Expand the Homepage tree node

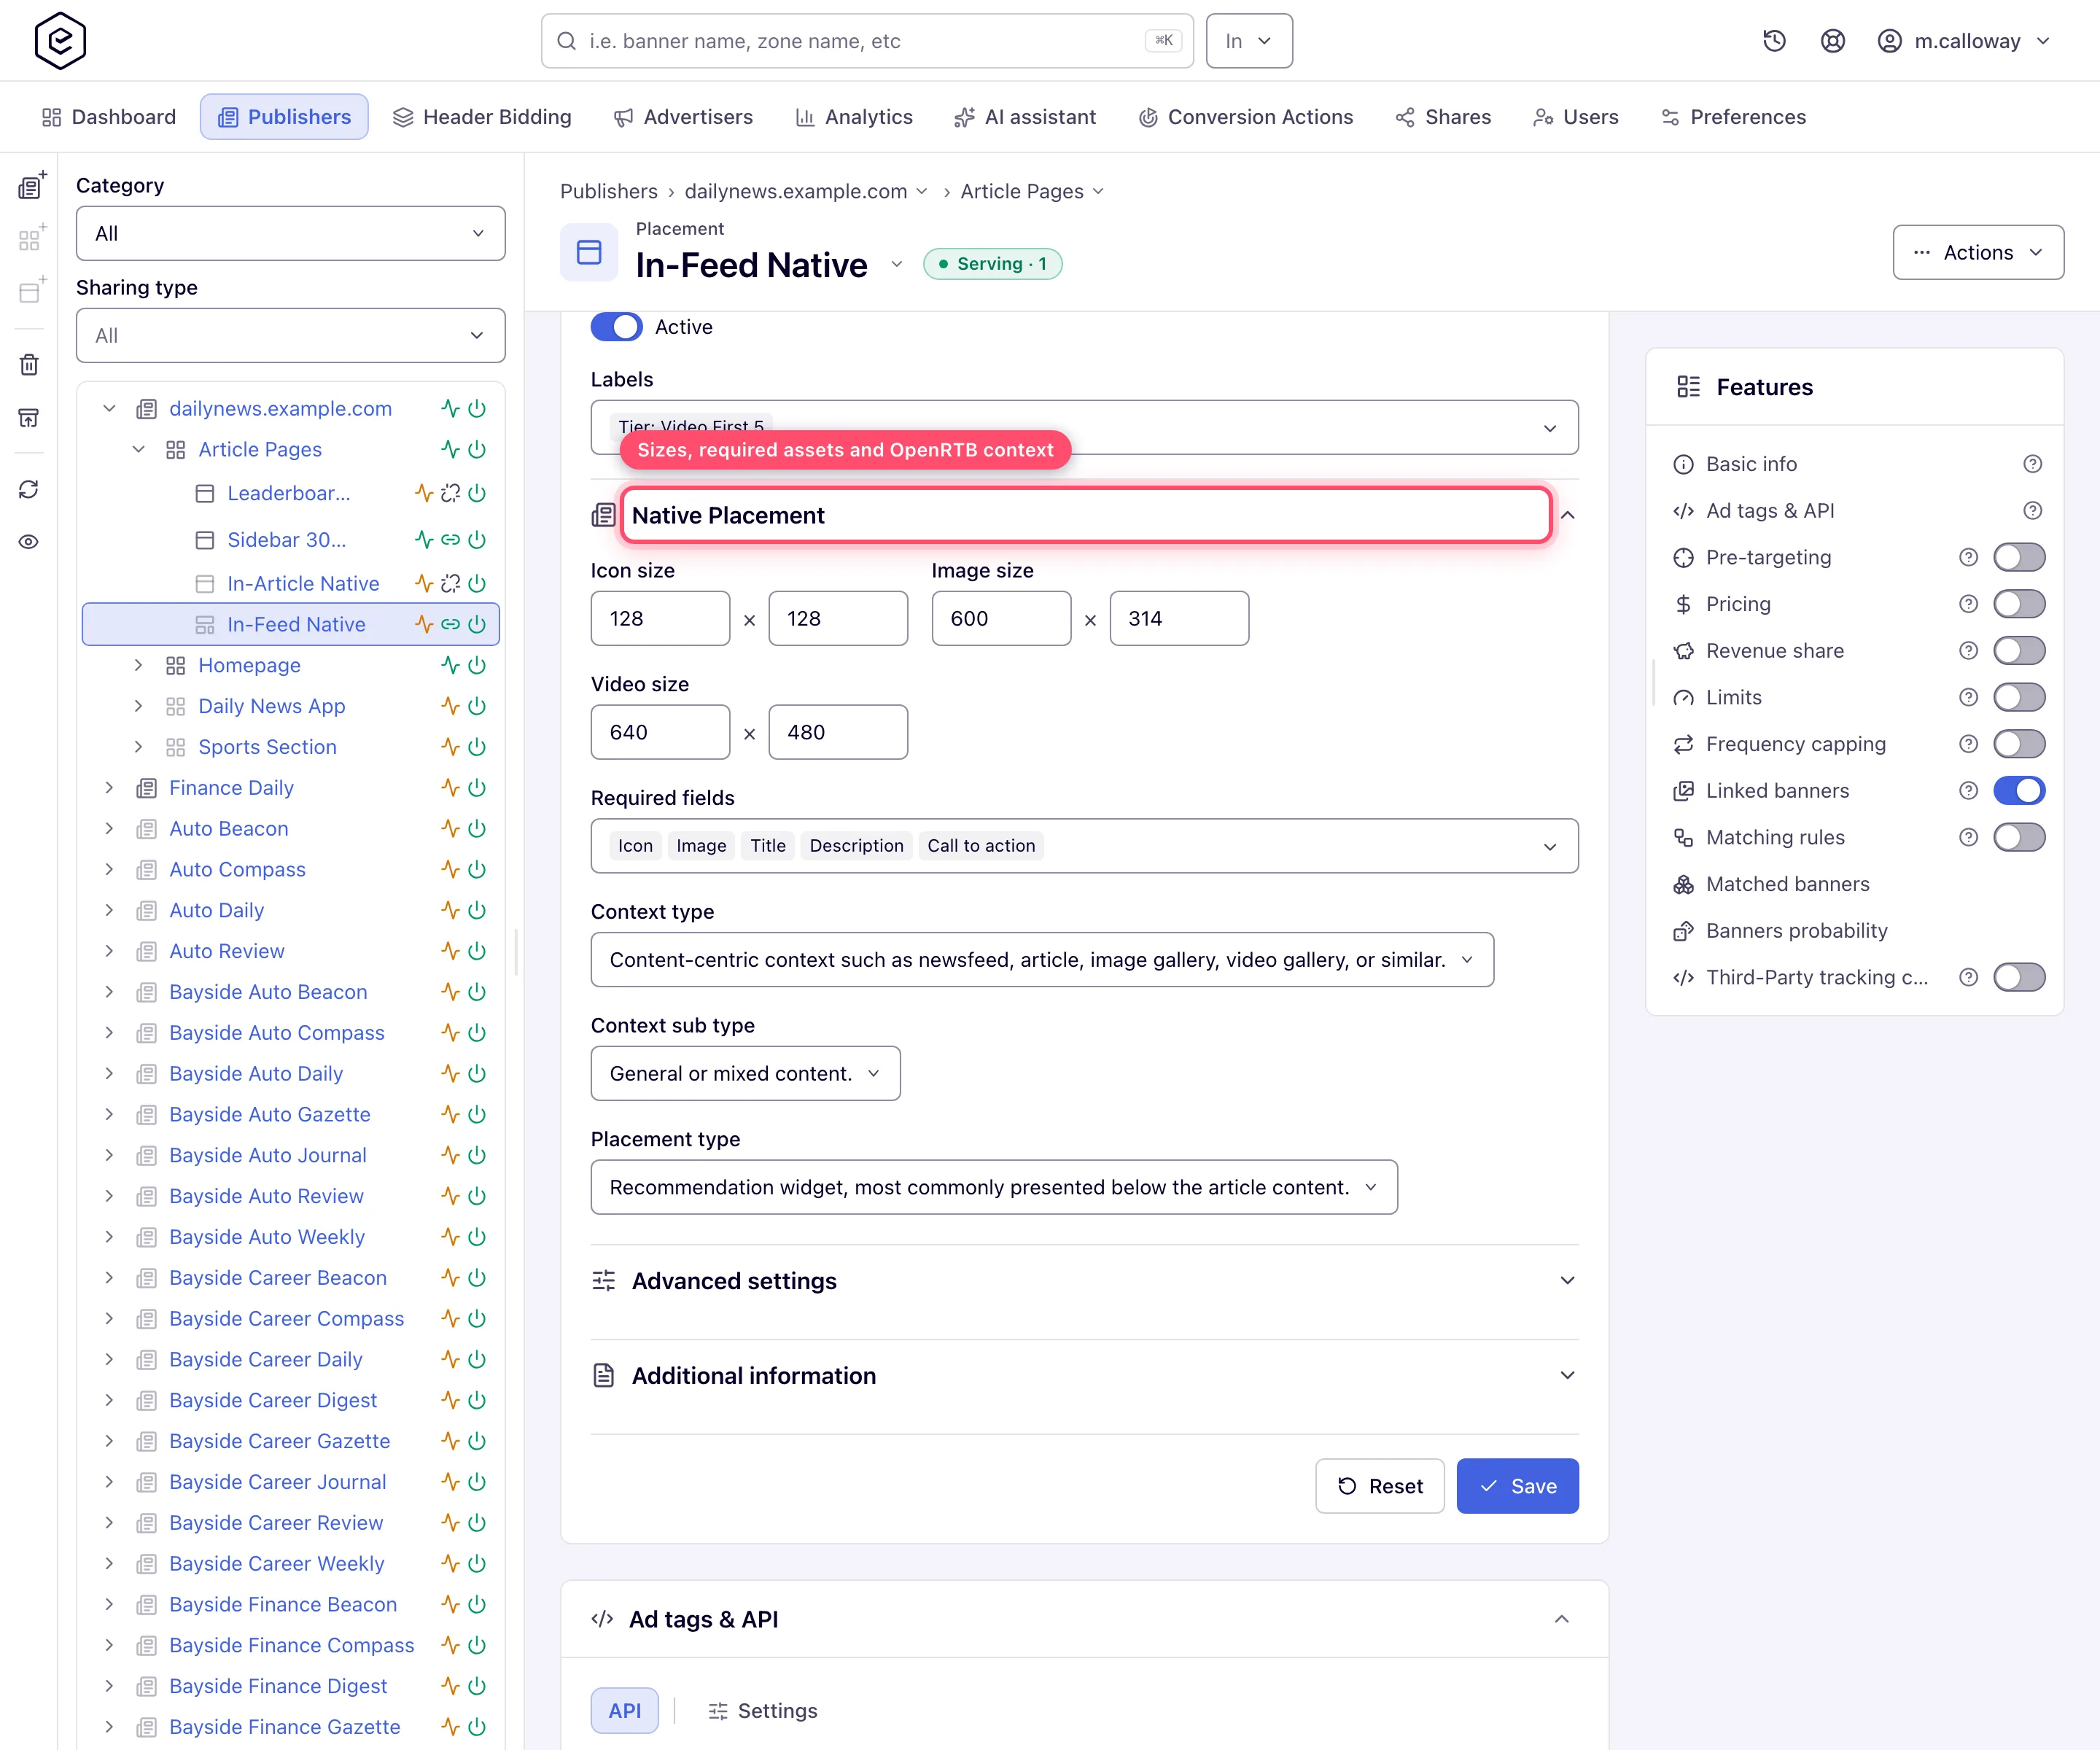[138, 665]
